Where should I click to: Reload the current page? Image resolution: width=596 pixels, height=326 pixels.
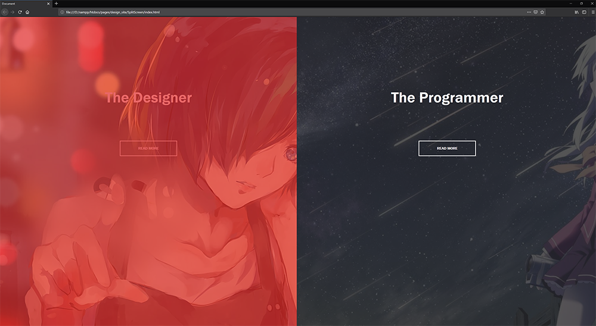[x=20, y=12]
